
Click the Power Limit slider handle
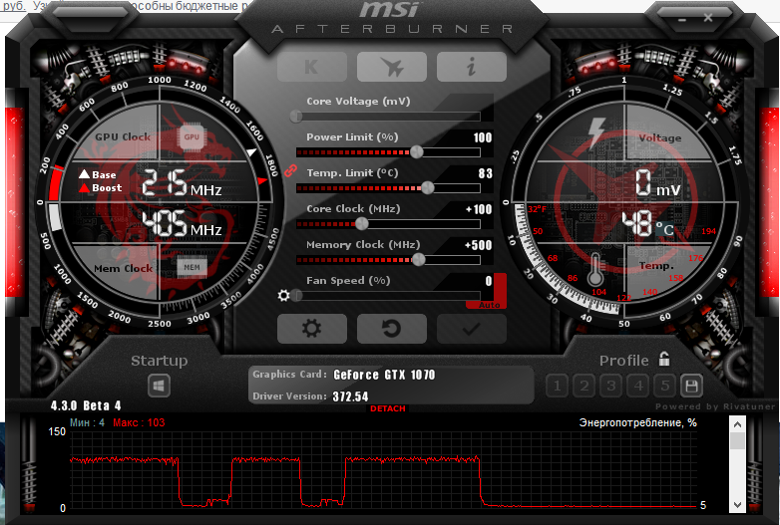pos(416,152)
